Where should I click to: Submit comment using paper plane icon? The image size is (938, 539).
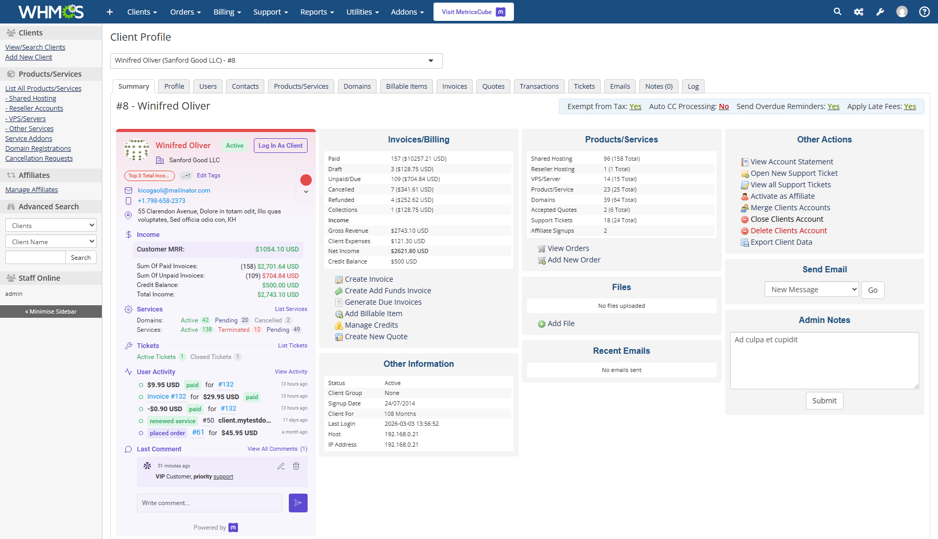point(298,502)
